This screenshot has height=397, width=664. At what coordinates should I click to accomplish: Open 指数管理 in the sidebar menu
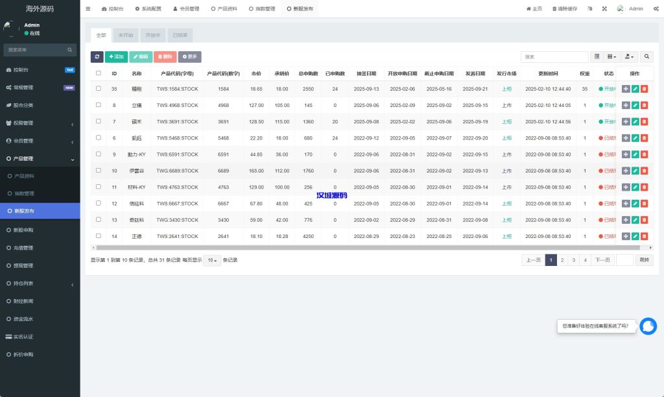click(x=24, y=193)
